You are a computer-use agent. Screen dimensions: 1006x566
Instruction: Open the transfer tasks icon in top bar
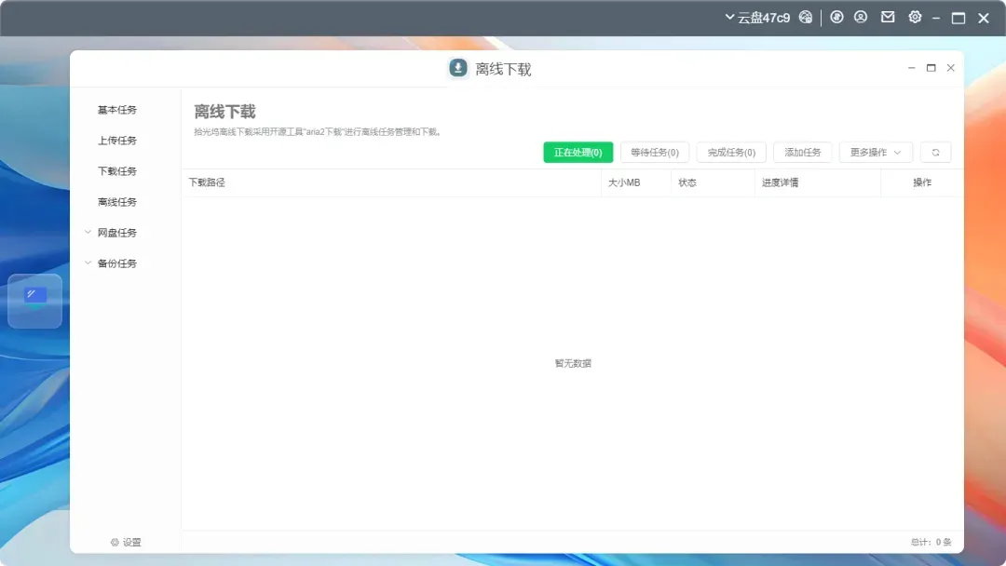[836, 18]
